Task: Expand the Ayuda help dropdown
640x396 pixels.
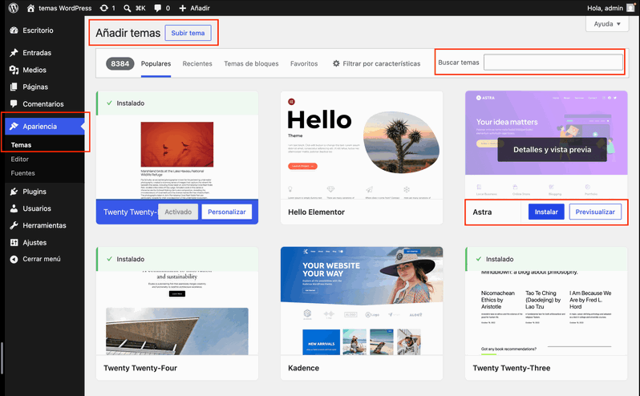Action: 607,24
